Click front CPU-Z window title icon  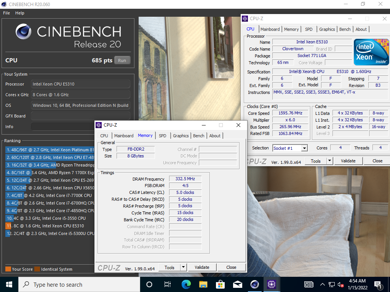[99, 125]
